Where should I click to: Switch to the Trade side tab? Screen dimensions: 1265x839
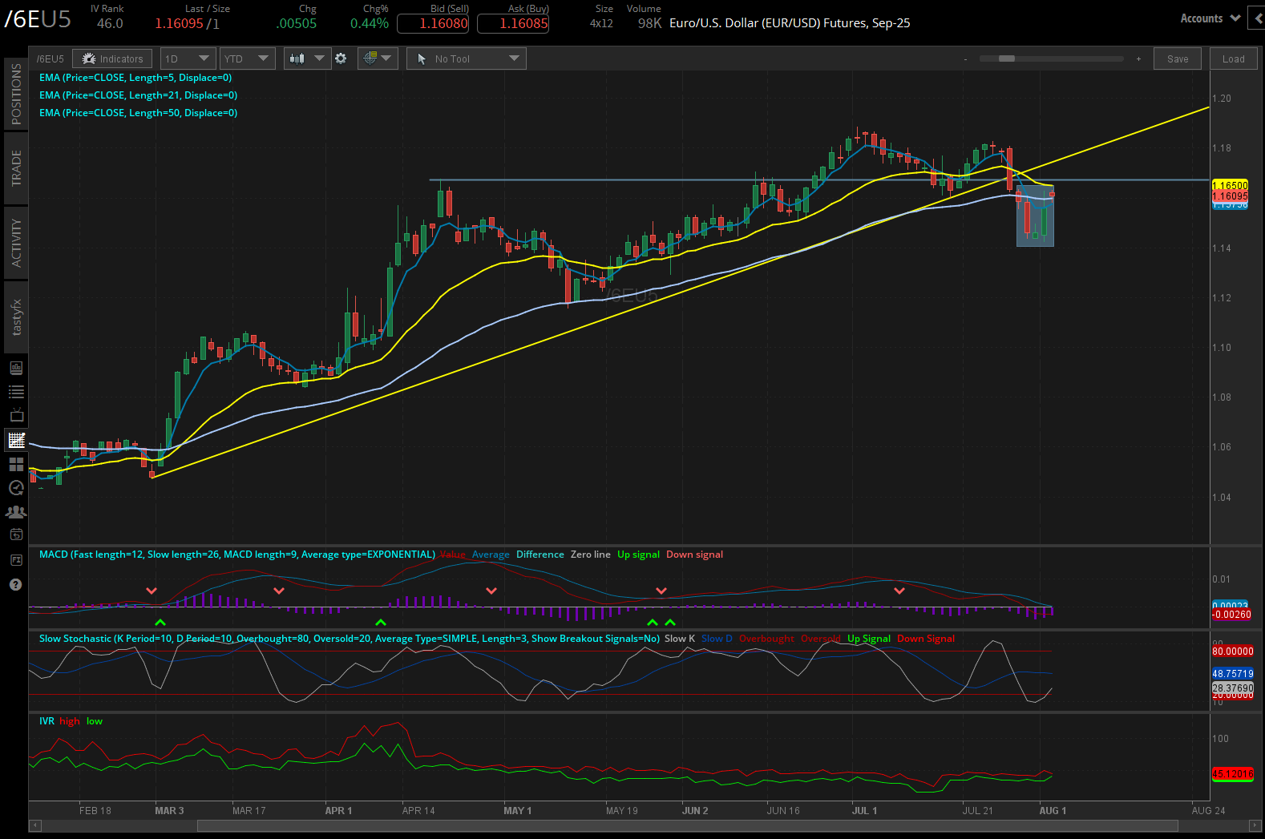point(16,167)
